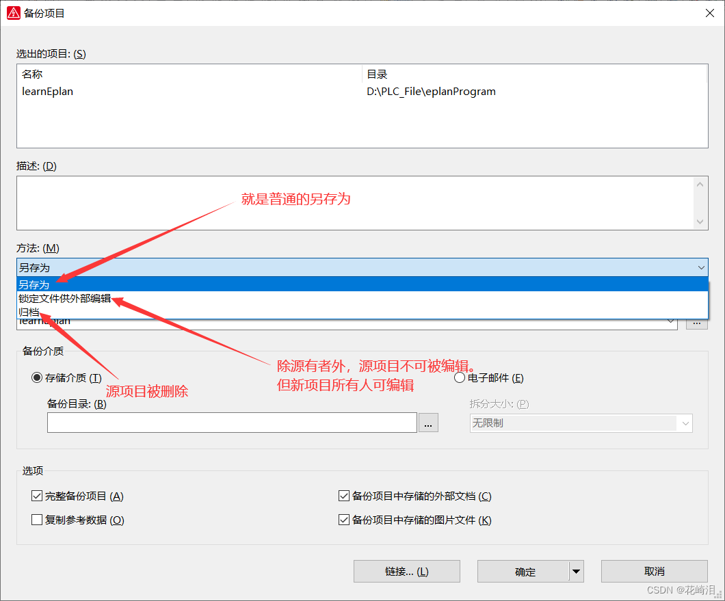The height and width of the screenshot is (601, 725).
Task: Choose 另存为 in the method list
Action: tap(362, 284)
